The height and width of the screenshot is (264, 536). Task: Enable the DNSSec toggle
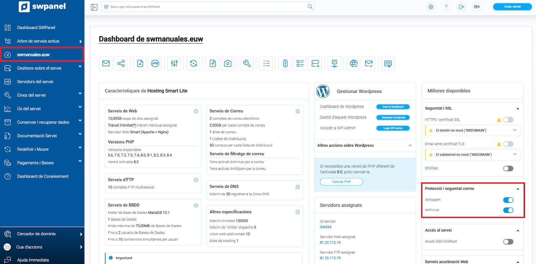(x=508, y=168)
